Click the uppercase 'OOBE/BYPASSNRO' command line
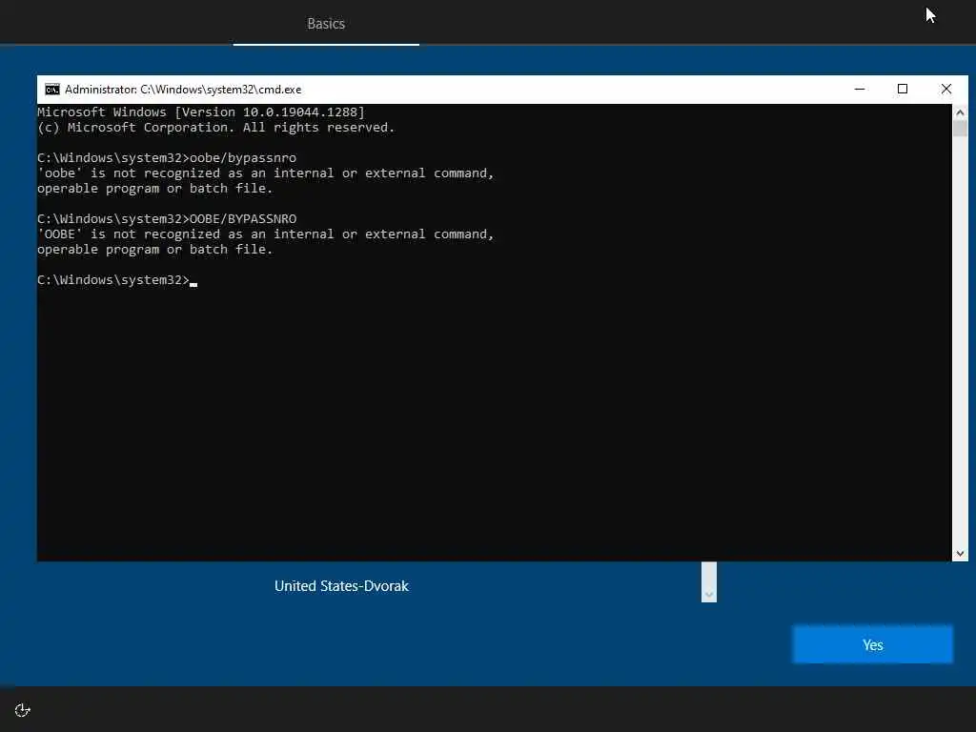The height and width of the screenshot is (732, 976). click(x=167, y=219)
